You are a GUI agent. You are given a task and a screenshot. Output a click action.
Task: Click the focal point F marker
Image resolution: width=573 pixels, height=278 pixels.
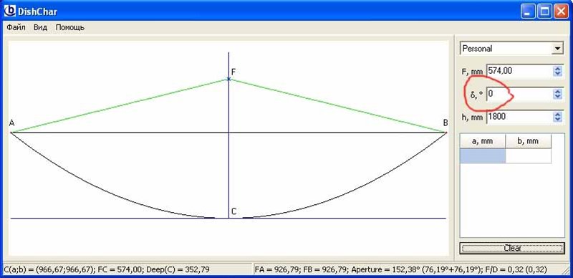(x=228, y=79)
